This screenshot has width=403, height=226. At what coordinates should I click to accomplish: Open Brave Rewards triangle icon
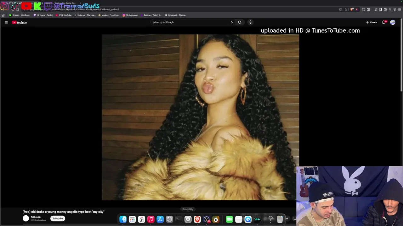357,9
